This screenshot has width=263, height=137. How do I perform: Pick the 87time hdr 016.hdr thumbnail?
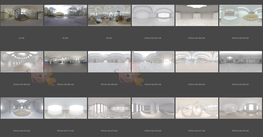[153, 108]
